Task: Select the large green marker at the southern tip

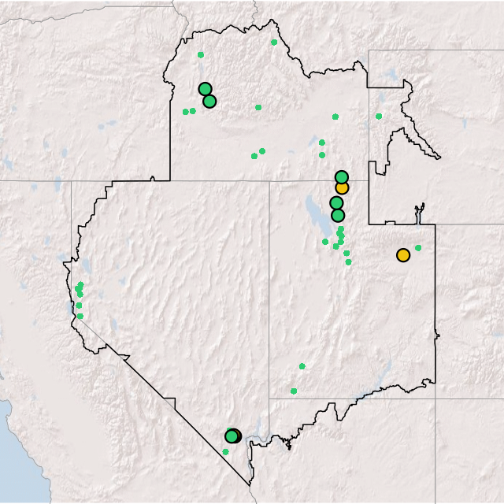Action: click(231, 436)
